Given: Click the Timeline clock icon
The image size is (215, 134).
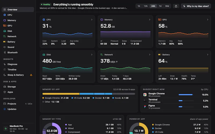Looking at the screenshot, I should [x=5, y=69].
